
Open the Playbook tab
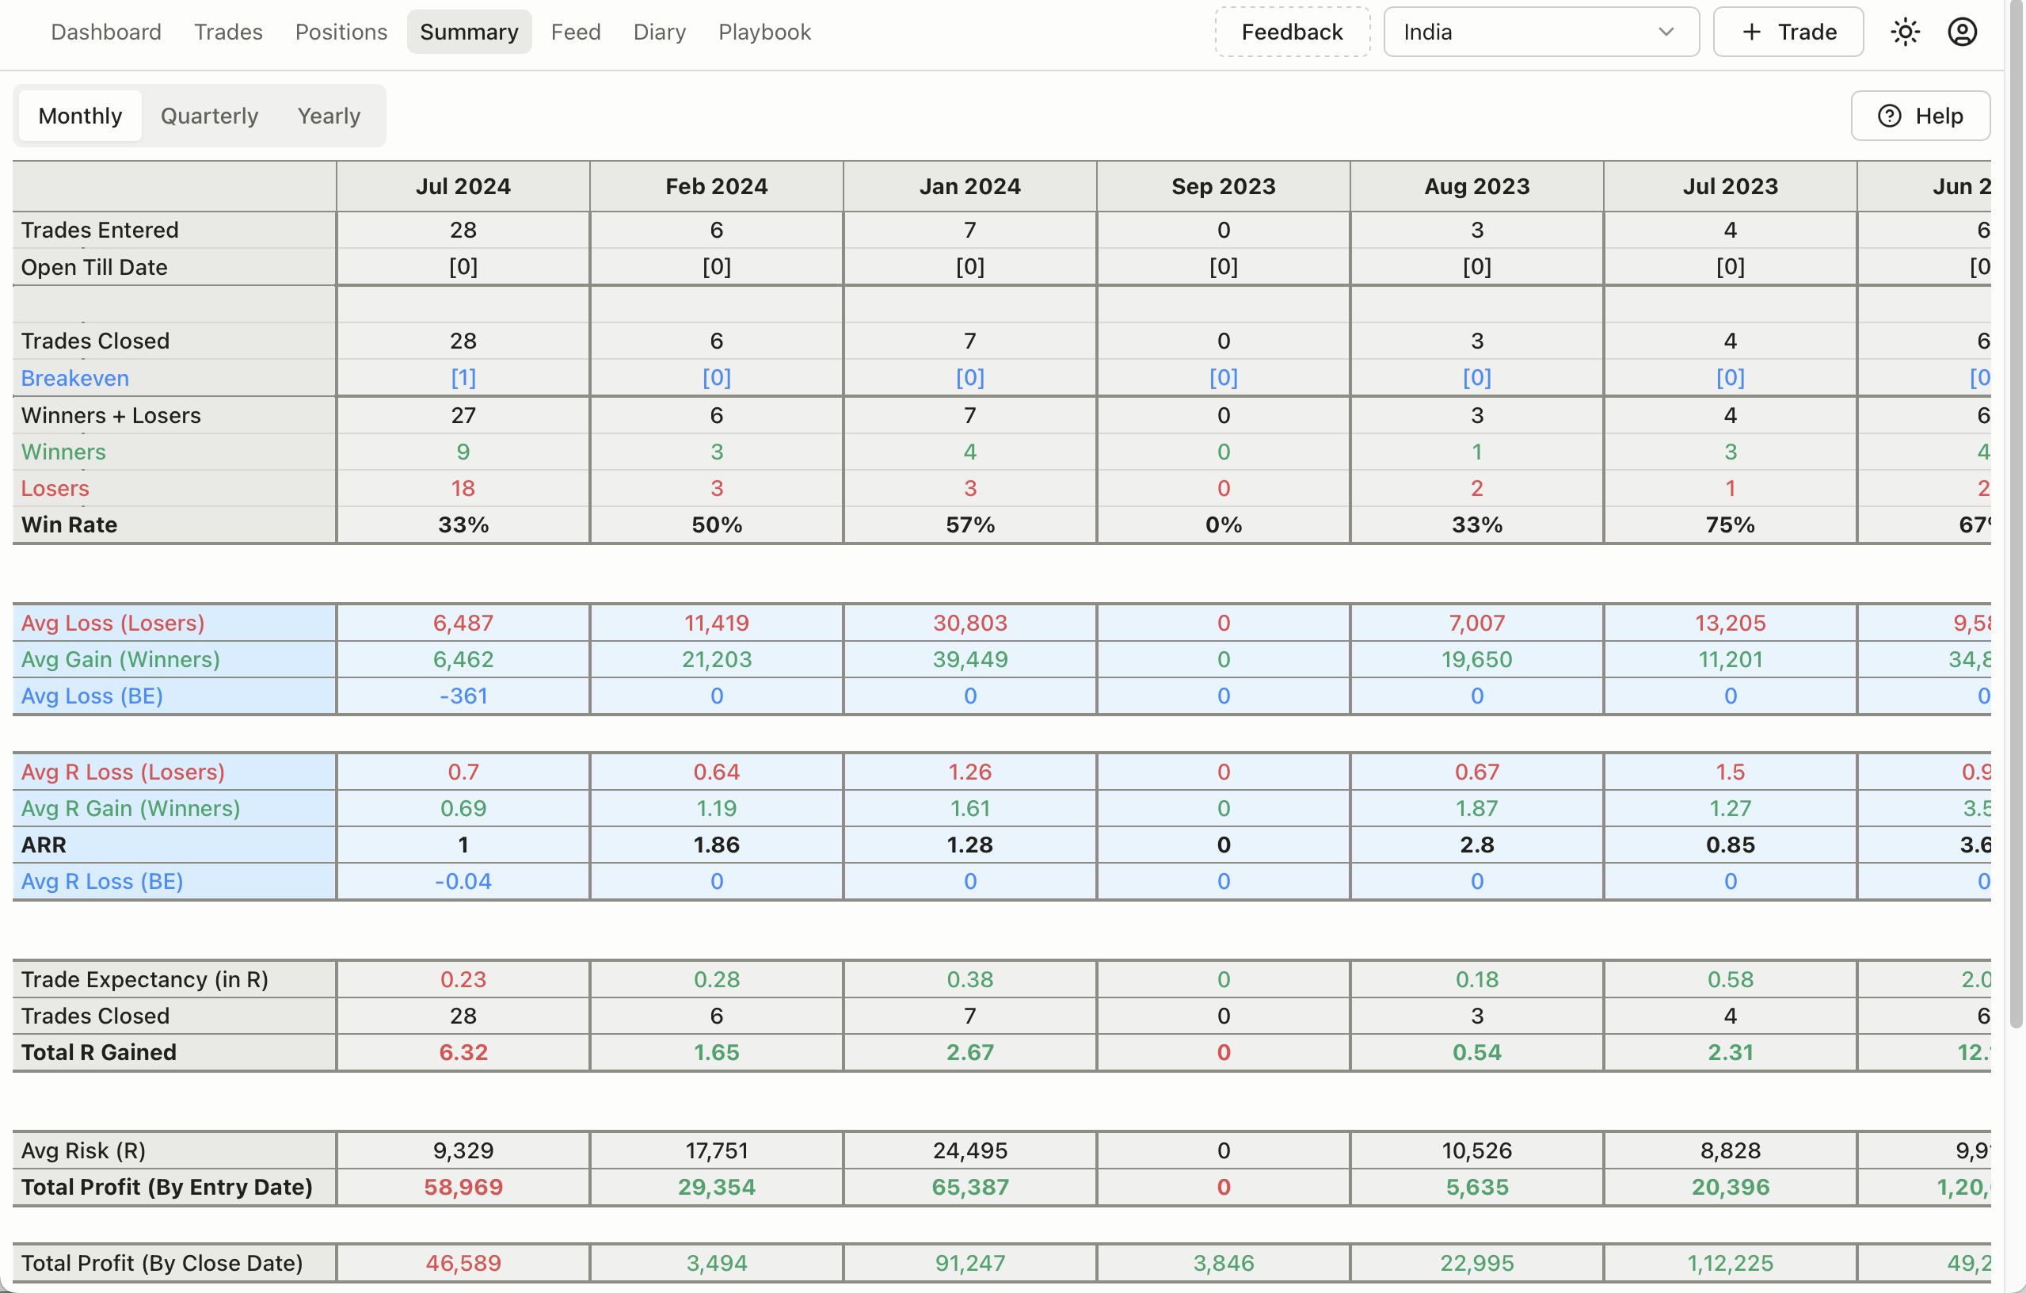(x=764, y=32)
